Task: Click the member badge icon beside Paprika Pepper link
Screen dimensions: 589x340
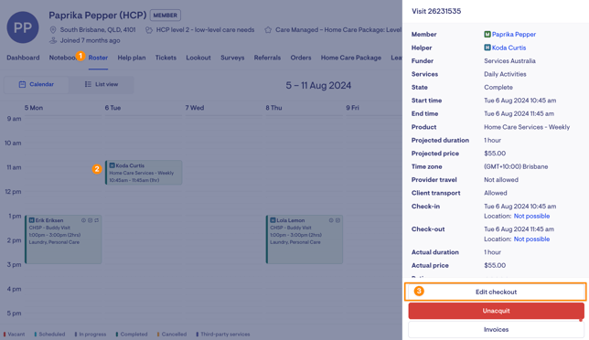Action: (487, 34)
